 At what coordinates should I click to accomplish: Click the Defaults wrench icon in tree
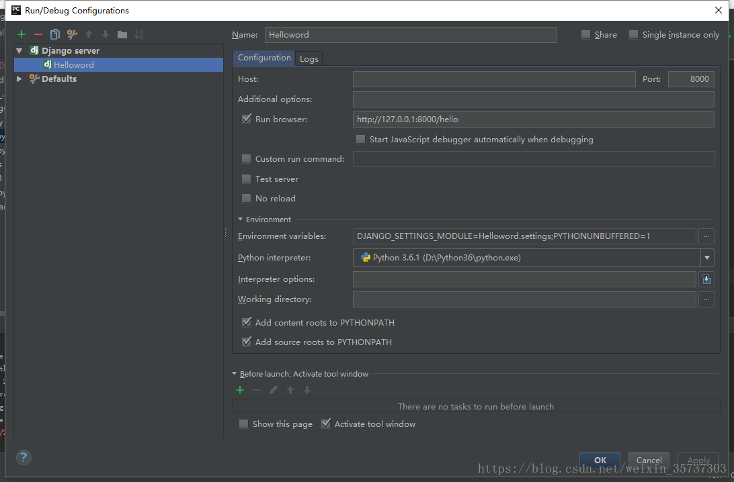click(34, 79)
